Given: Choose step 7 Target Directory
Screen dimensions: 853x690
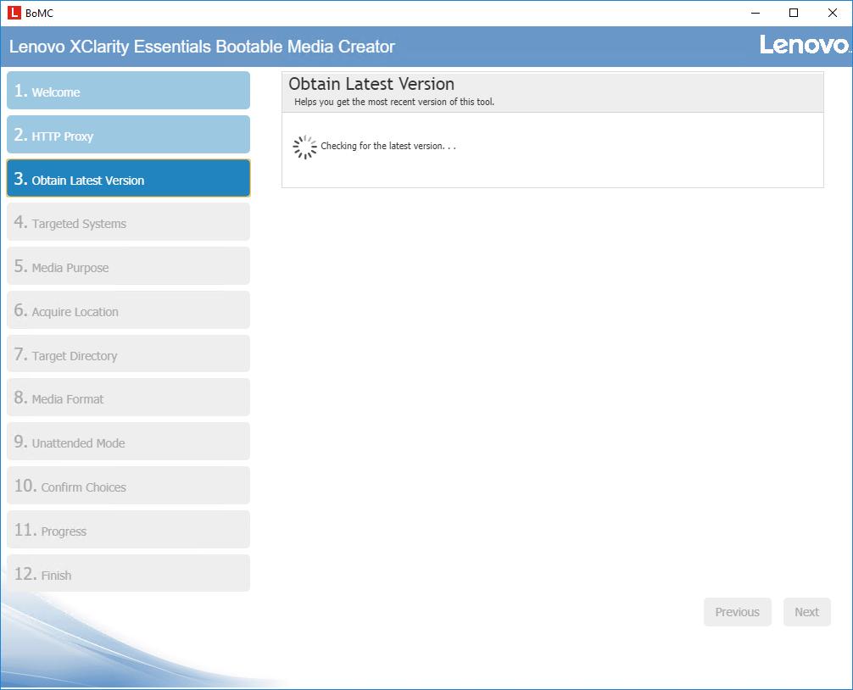Looking at the screenshot, I should 128,354.
